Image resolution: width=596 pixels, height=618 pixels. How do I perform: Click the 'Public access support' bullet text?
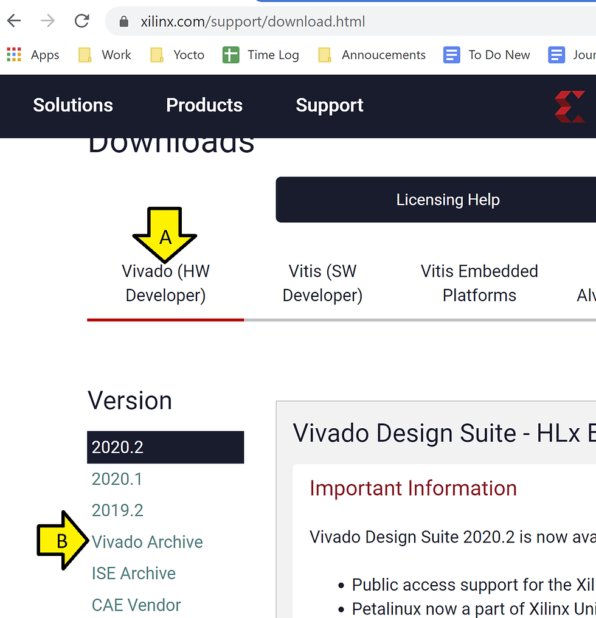point(473,585)
